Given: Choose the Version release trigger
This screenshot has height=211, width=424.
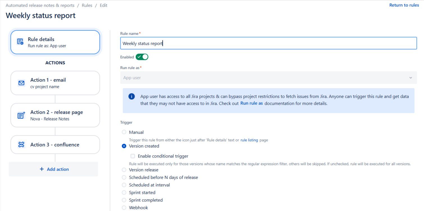Looking at the screenshot, I should 124,170.
